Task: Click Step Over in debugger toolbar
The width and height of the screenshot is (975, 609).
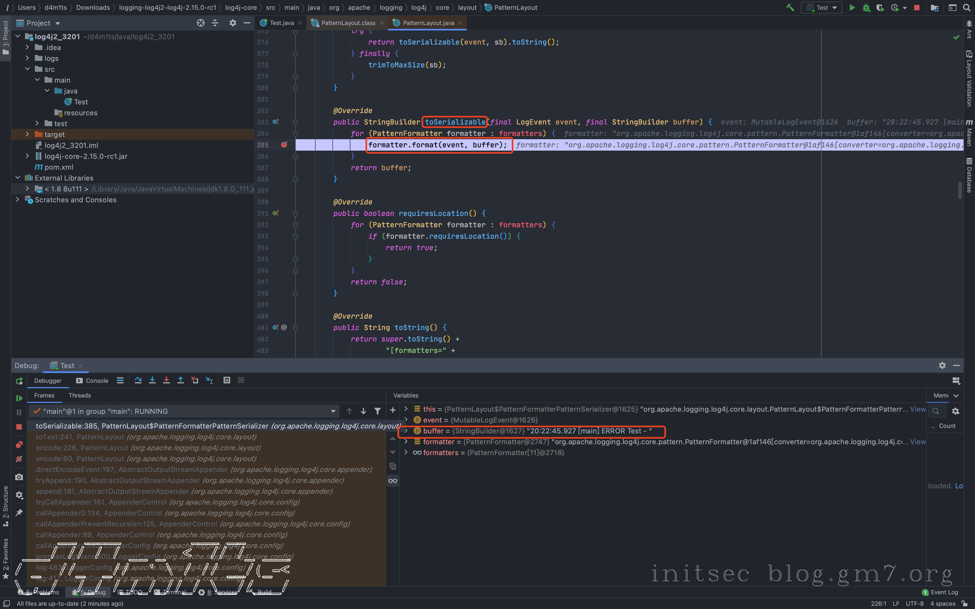Action: 138,380
